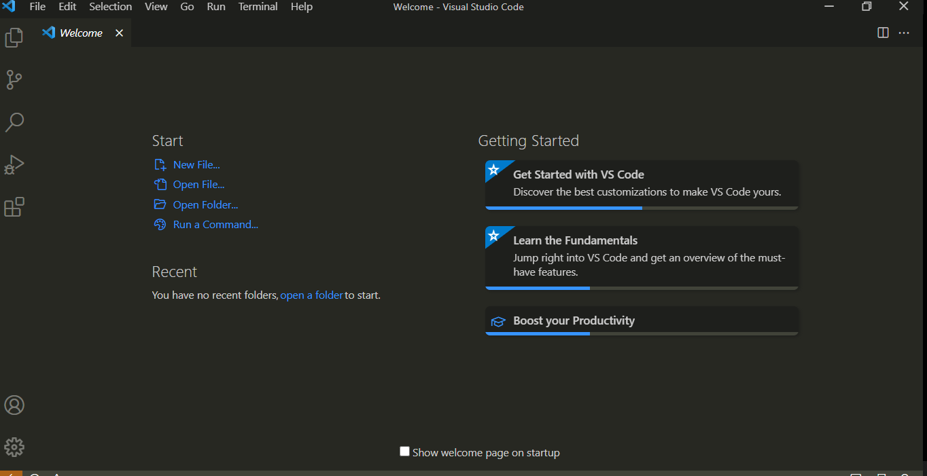Open the Explorer view in the activity bar
Viewport: 927px width, 476px height.
pyautogui.click(x=14, y=37)
